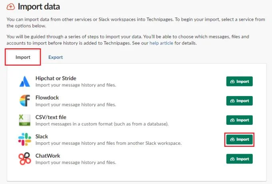Screen dimensions: 272x184
Task: Click the CSV/text file icon
Action: tap(25, 120)
